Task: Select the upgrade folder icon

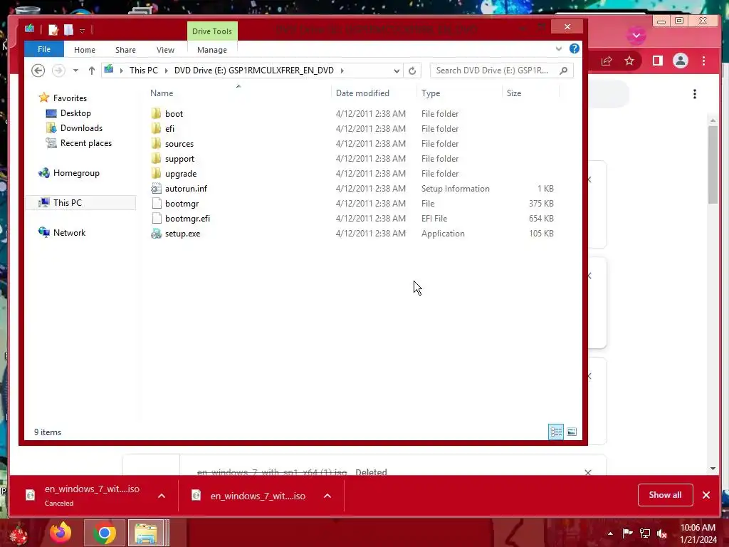Action: pos(156,174)
